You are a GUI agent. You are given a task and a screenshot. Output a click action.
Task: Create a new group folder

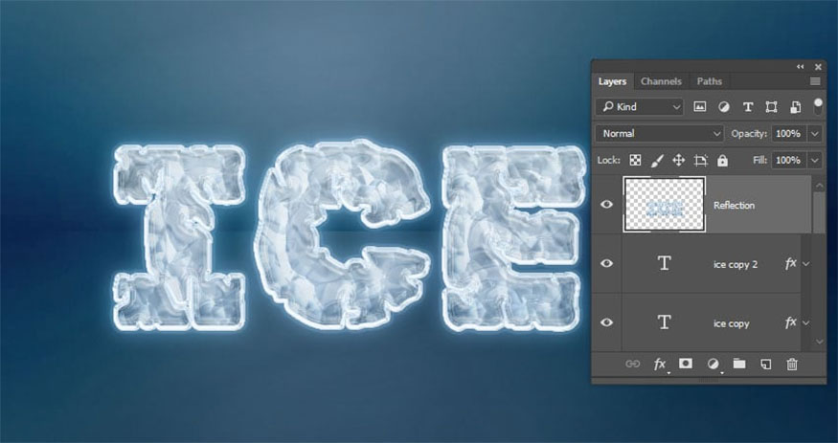[739, 364]
